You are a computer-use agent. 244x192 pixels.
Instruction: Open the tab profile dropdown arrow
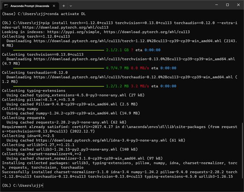71,6
